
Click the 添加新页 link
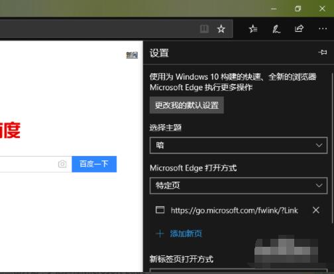coord(186,234)
